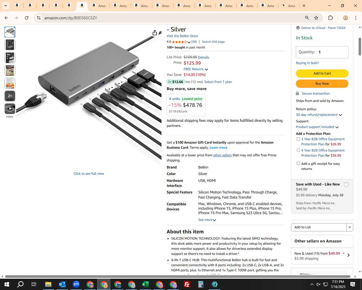Screen dimensions: 362x290
Task: Open the Chrome profile icon
Action: tap(345, 18)
